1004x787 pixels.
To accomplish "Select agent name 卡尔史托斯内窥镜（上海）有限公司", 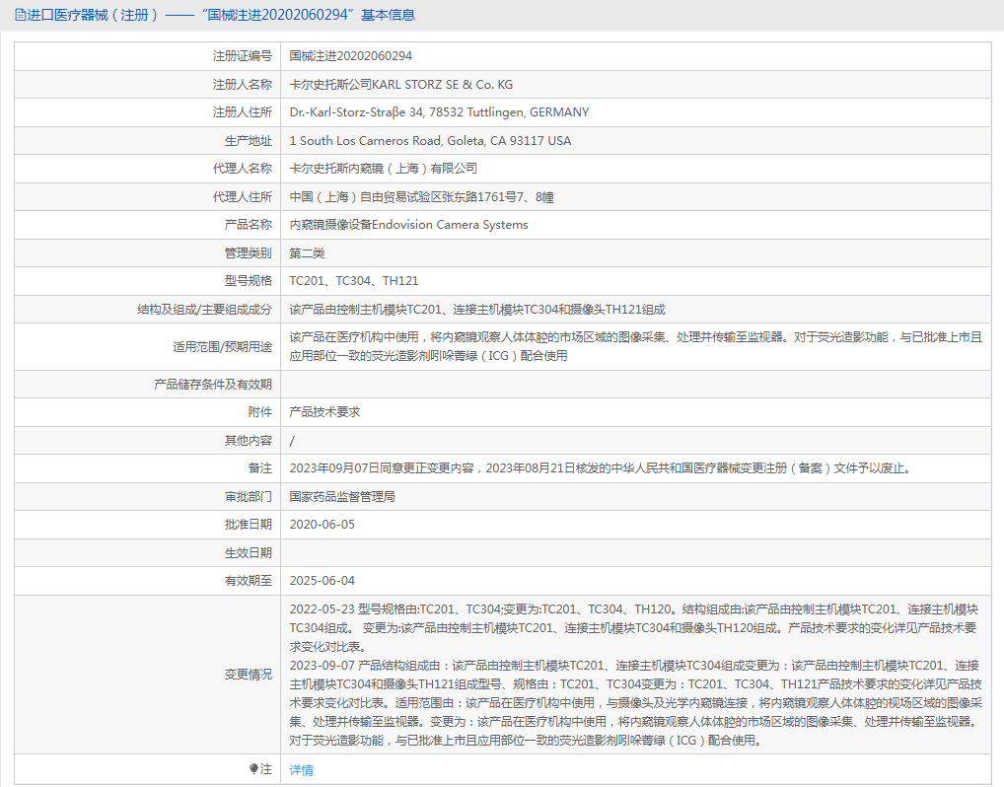I will (384, 169).
